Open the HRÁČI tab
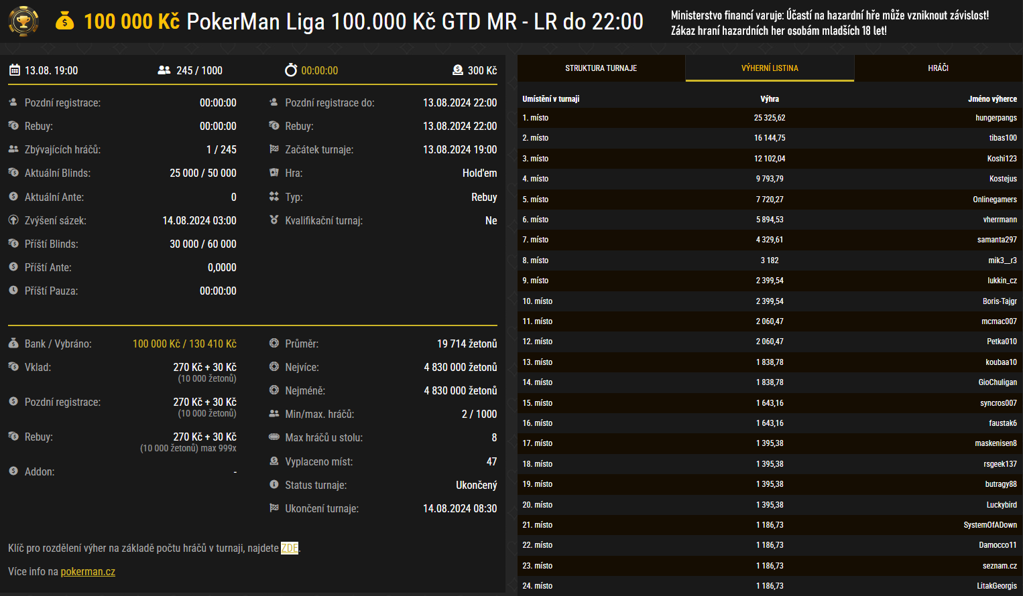Screen dimensions: 1023x596 (938, 68)
